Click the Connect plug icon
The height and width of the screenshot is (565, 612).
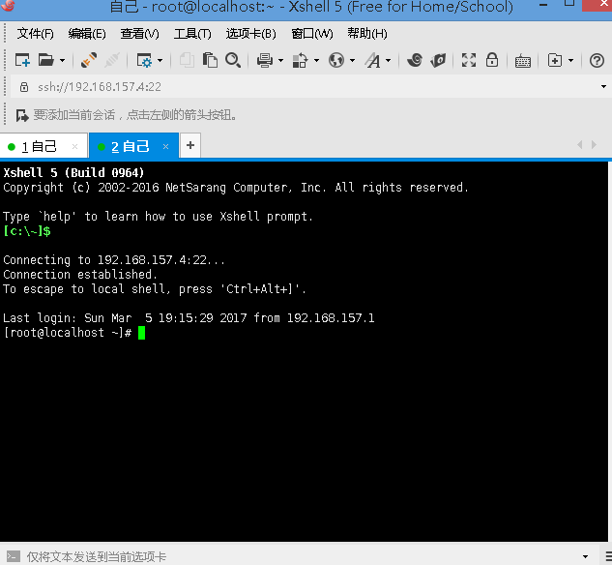(89, 60)
